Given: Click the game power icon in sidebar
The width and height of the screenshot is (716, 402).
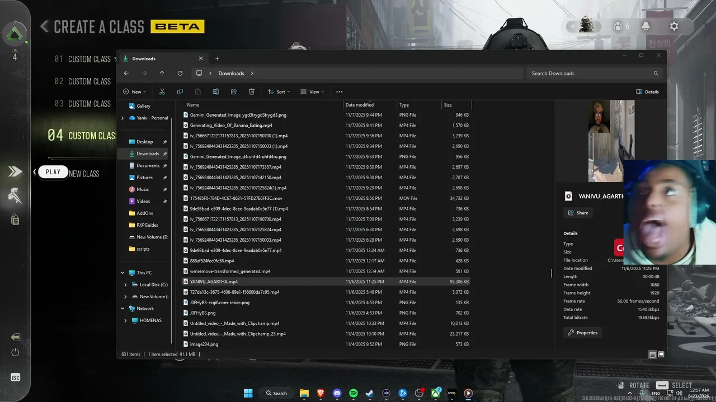Looking at the screenshot, I should coord(15,352).
